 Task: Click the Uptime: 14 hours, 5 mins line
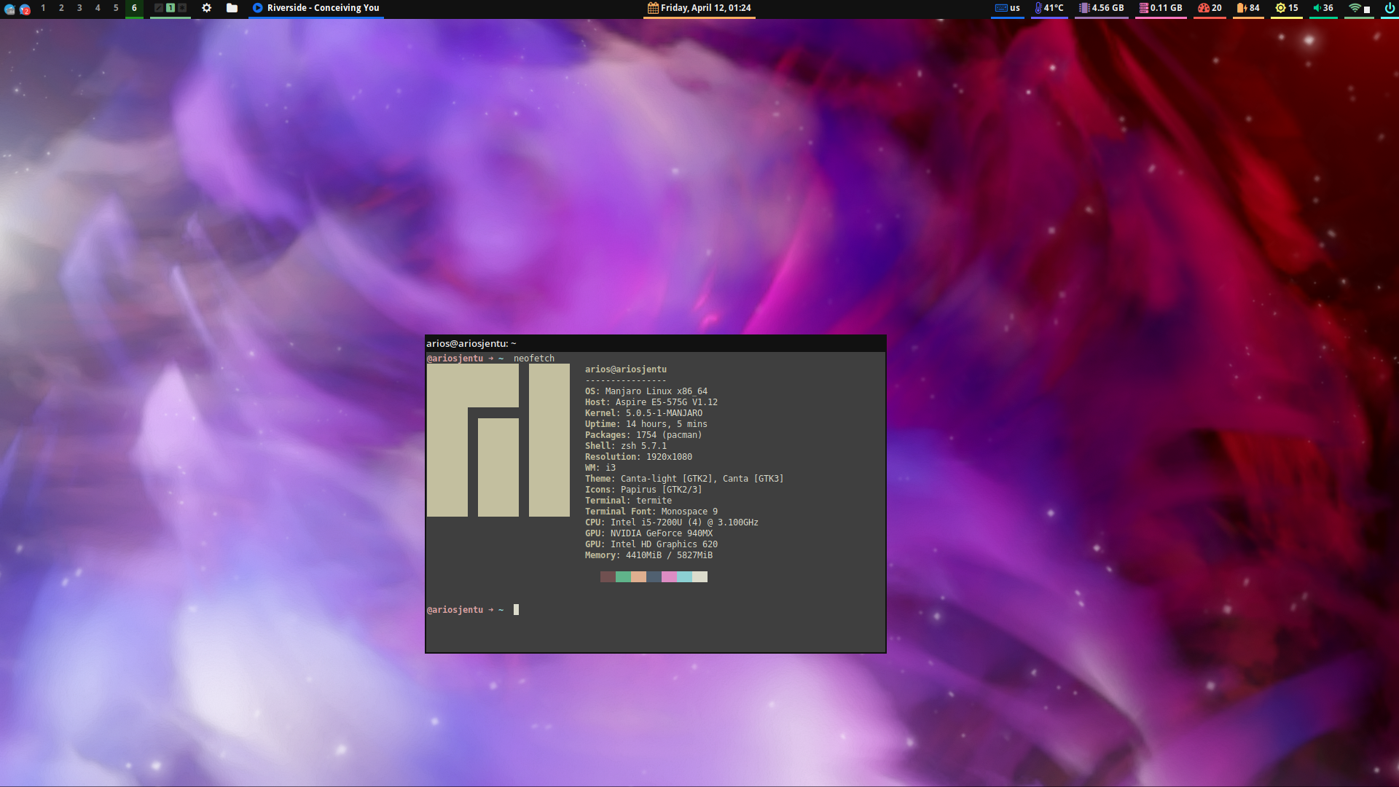[x=646, y=424]
